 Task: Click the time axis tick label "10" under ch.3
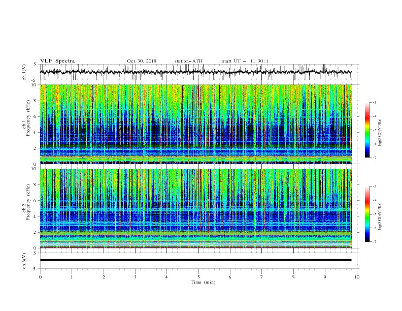(357, 277)
